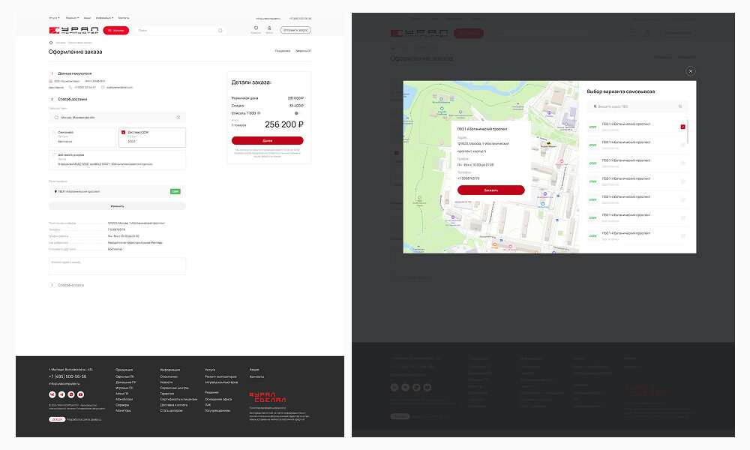
Task: Uncheck the Доставка СДЭК checkbox
Action: click(123, 132)
